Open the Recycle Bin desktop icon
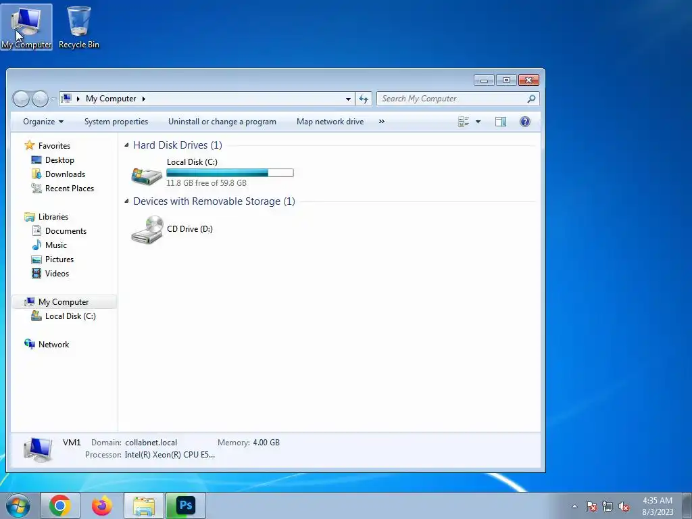This screenshot has width=692, height=519. pos(79,26)
